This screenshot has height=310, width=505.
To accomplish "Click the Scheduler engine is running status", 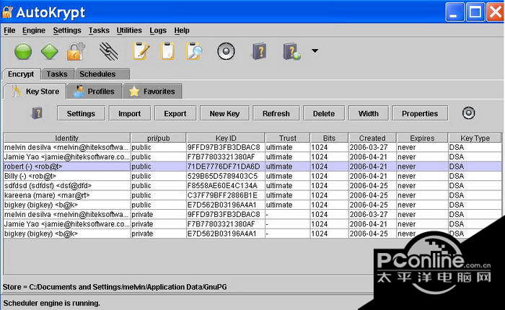I will [x=51, y=303].
